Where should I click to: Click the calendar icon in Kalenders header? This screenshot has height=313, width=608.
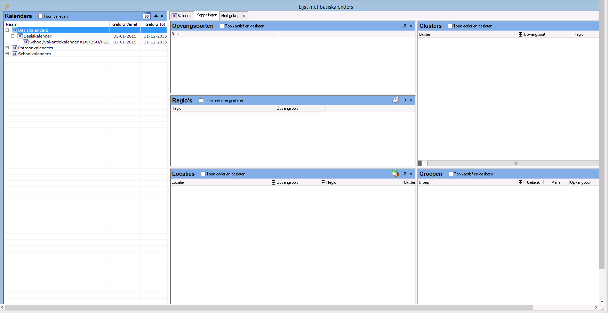point(146,16)
